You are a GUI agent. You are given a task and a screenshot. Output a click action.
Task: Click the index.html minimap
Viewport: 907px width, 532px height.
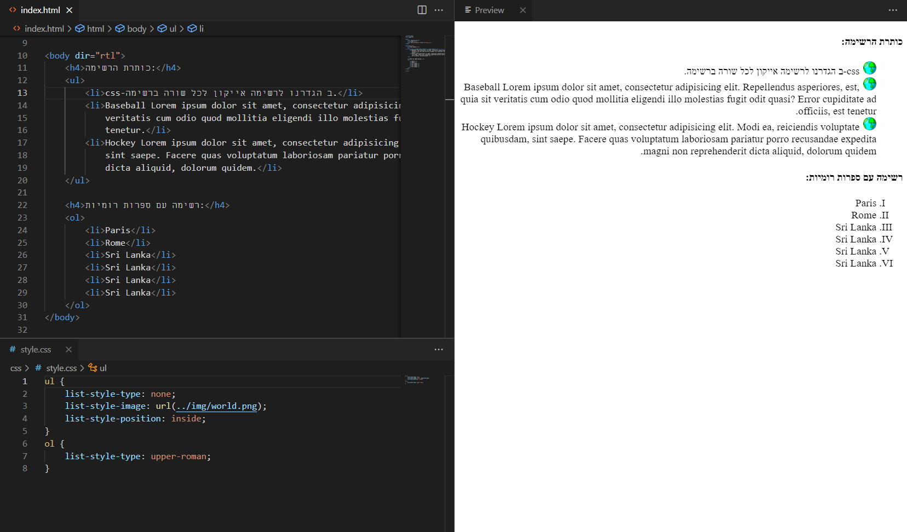pos(424,55)
